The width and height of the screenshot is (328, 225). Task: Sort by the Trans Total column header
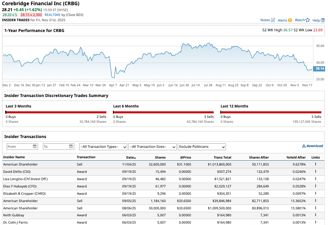coord(222,158)
